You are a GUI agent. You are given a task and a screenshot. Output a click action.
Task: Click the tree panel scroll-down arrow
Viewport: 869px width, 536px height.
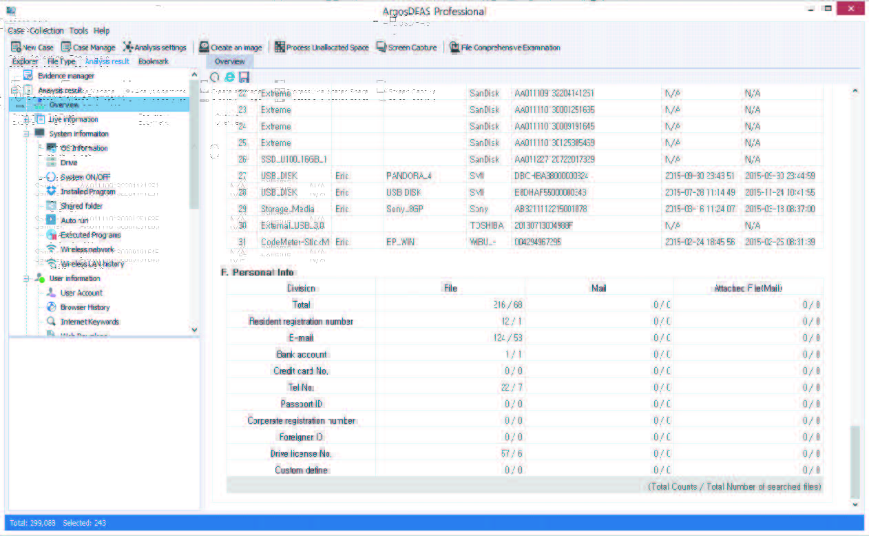(194, 329)
